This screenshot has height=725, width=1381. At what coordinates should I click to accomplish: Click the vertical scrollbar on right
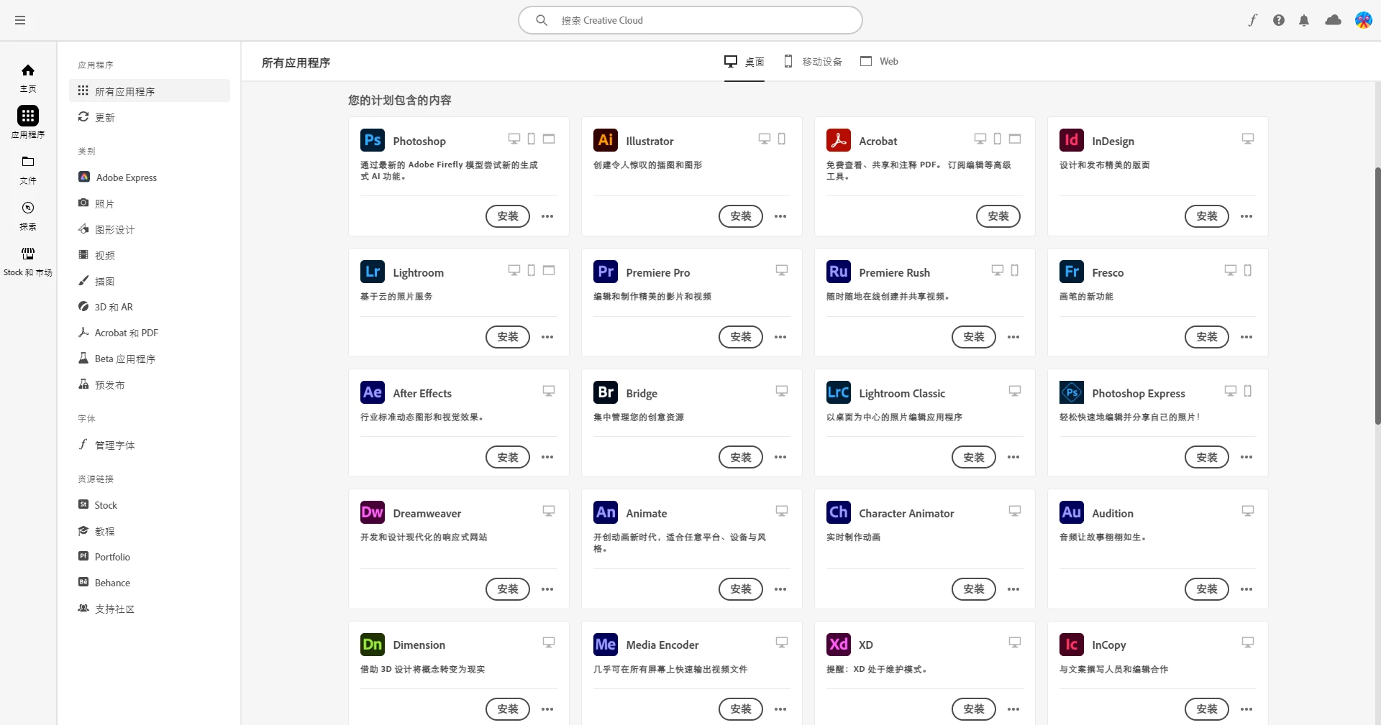pyautogui.click(x=1377, y=295)
